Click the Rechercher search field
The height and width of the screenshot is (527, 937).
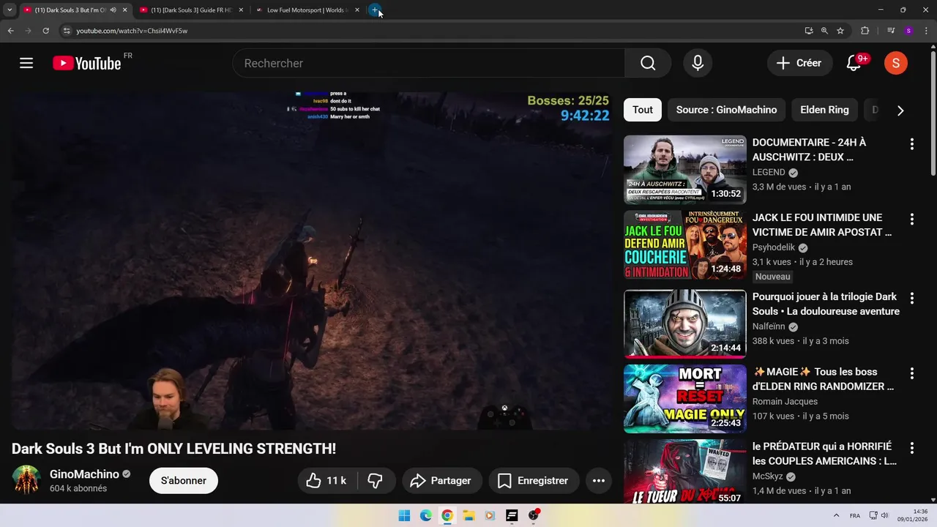click(x=428, y=63)
